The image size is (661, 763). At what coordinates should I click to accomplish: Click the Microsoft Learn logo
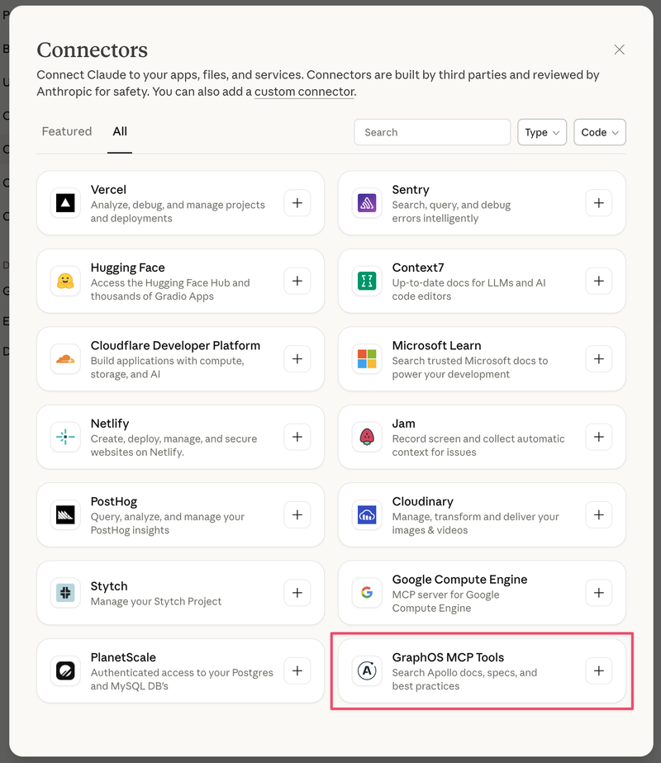click(368, 359)
